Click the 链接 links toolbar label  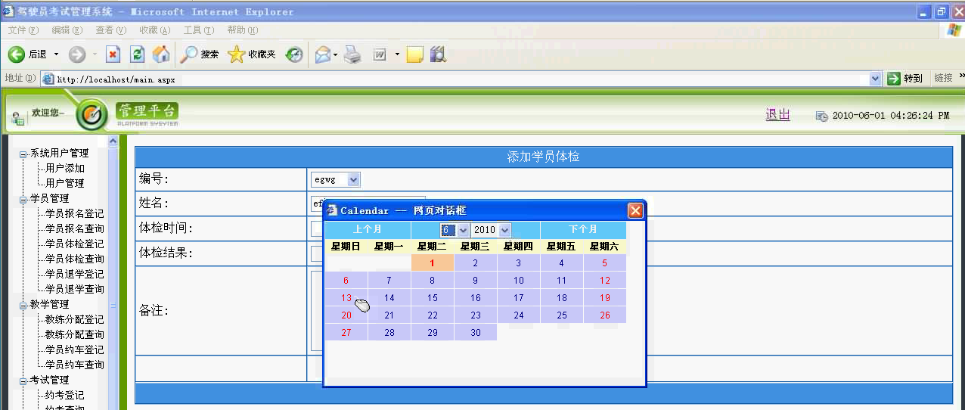coord(943,78)
